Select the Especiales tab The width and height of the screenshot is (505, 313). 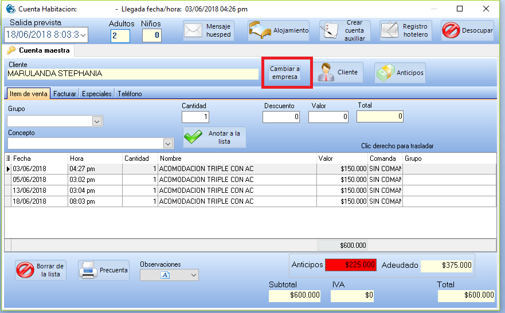point(96,94)
